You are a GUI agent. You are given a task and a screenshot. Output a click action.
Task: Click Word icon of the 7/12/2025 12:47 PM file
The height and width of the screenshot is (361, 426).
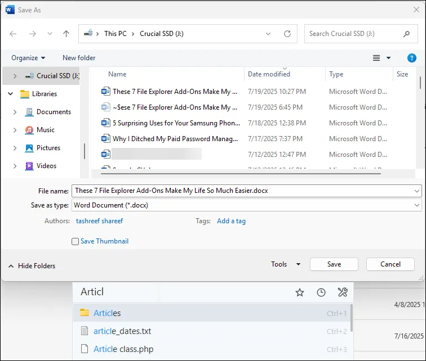click(x=106, y=155)
